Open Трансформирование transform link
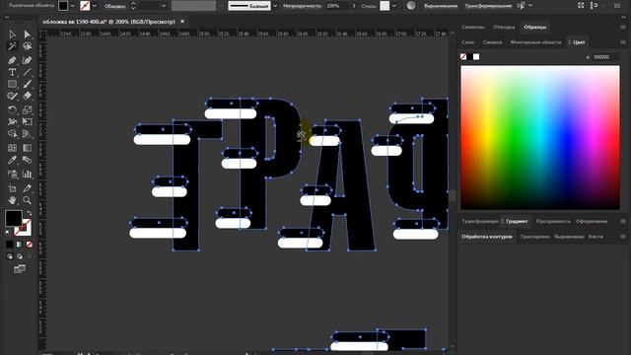This screenshot has height=355, width=631. (488, 6)
